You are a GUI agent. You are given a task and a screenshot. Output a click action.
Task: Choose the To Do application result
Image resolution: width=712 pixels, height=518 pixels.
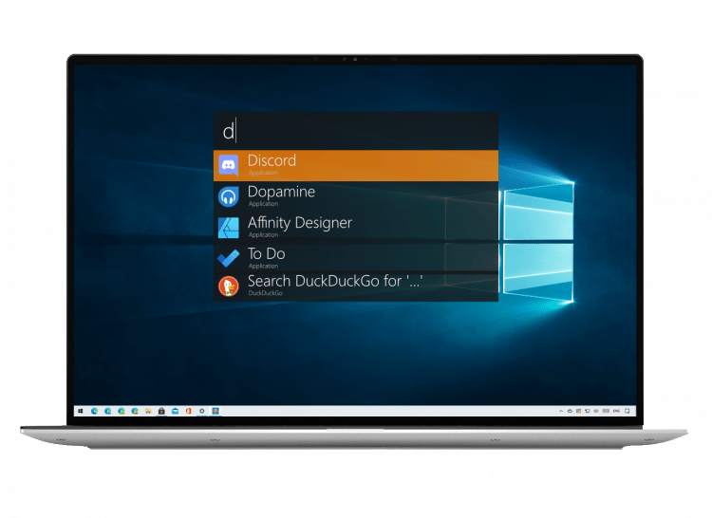[x=356, y=258]
